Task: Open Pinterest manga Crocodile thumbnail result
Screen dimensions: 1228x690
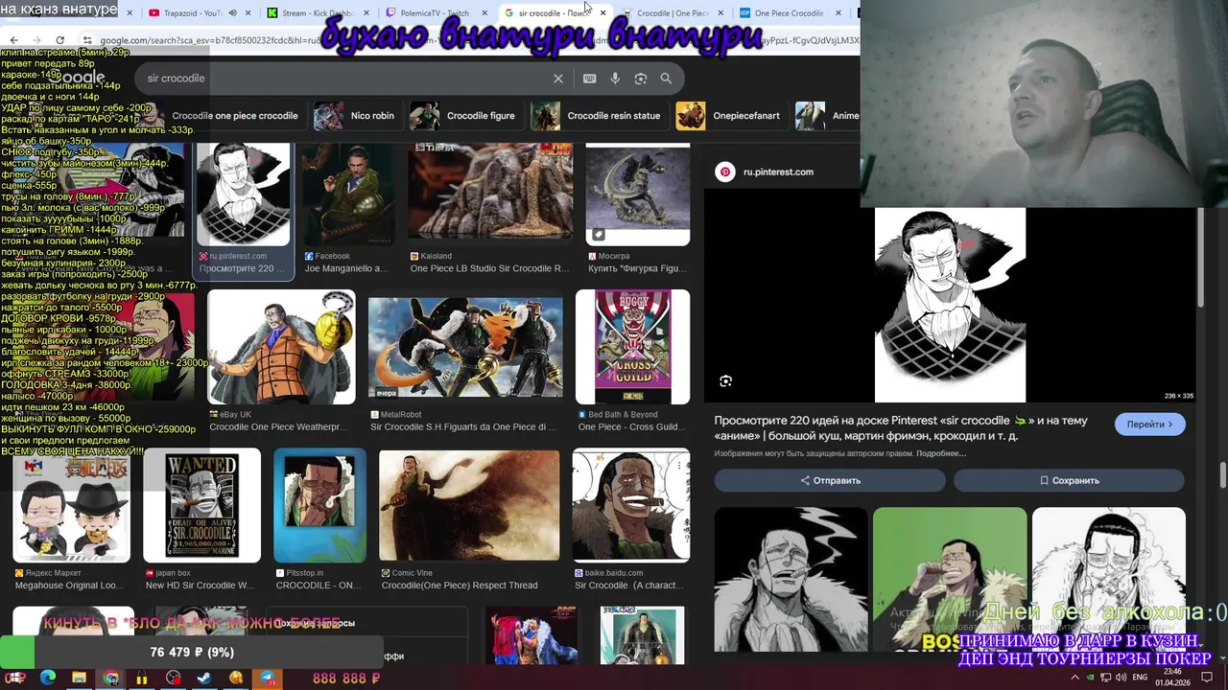Action: point(244,195)
